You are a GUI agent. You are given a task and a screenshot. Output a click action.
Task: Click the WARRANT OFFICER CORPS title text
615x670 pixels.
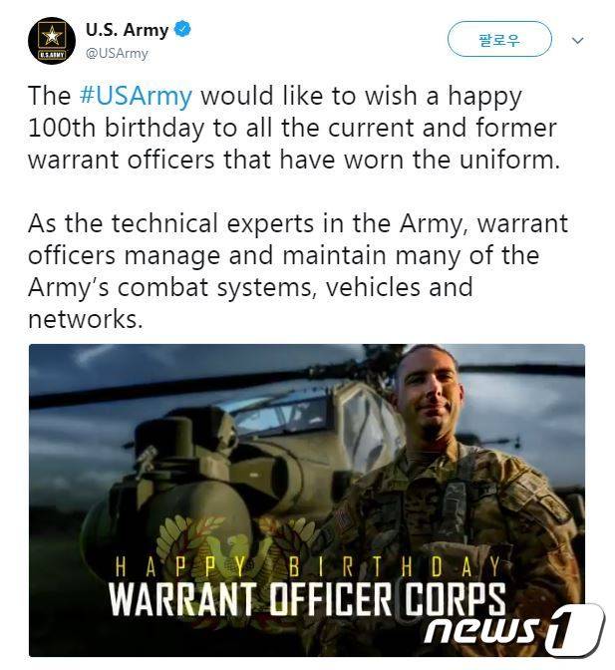coord(307,600)
